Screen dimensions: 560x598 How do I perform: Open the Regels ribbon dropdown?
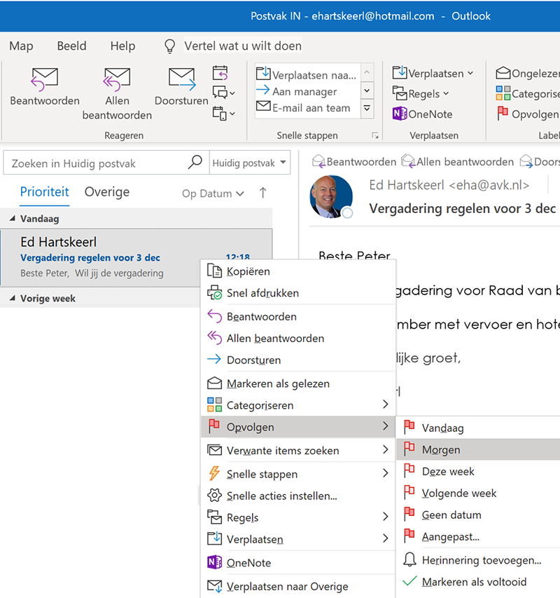tap(421, 93)
